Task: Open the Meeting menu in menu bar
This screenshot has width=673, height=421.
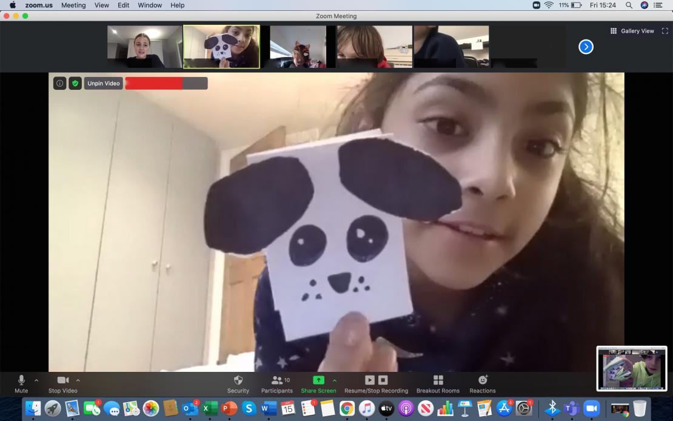Action: 73,5
